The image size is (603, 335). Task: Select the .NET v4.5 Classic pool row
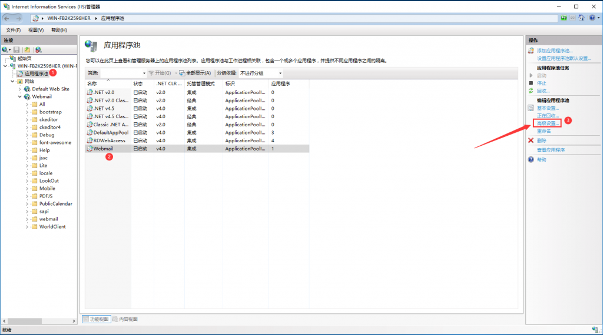pyautogui.click(x=197, y=116)
